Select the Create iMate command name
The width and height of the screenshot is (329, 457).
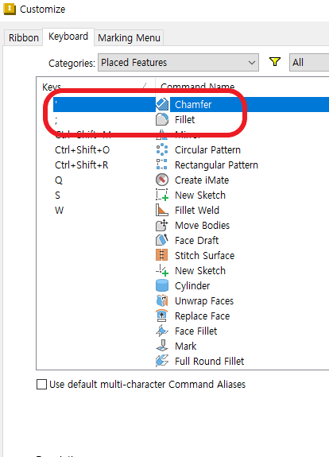tap(202, 180)
